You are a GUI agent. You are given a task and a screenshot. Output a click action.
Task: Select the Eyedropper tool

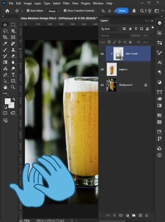click(5, 44)
